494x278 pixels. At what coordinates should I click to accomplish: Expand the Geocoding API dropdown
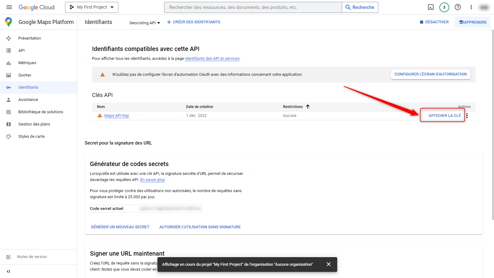click(x=145, y=23)
